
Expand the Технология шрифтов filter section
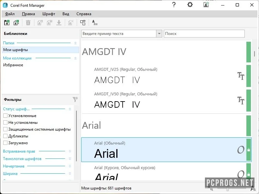pos(70,159)
